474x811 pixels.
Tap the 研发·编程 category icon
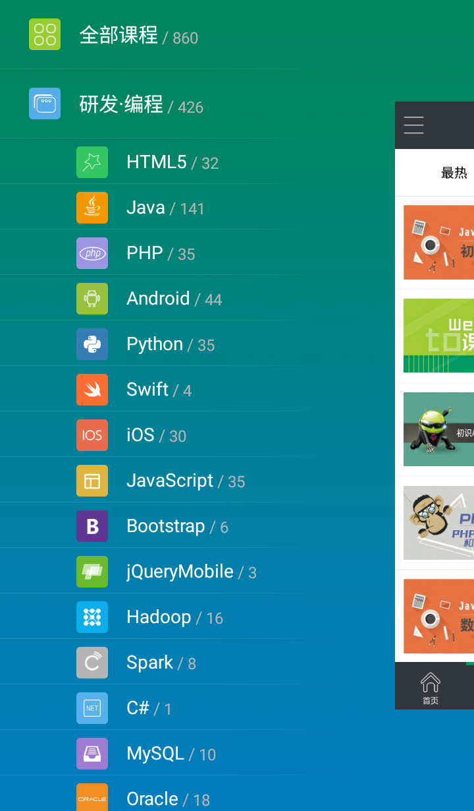pyautogui.click(x=45, y=104)
